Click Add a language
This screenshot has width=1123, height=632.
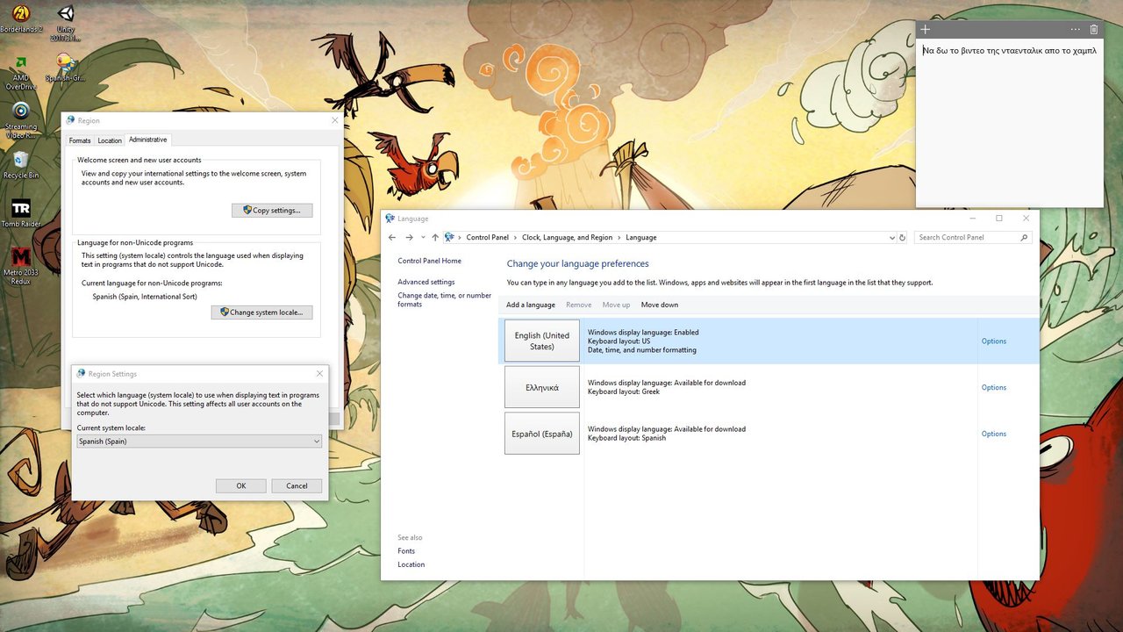(x=531, y=305)
